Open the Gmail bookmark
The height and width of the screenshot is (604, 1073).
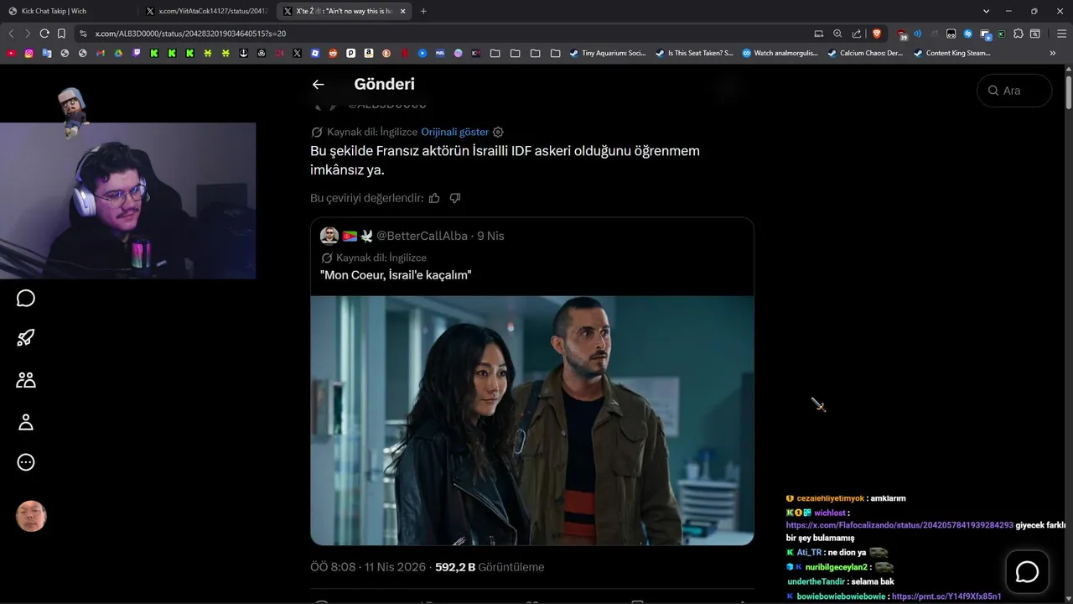[x=101, y=53]
